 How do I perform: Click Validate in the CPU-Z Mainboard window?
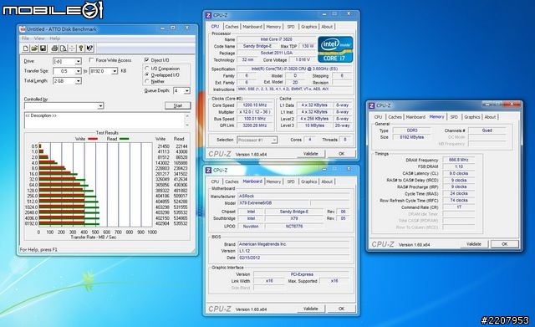point(310,309)
